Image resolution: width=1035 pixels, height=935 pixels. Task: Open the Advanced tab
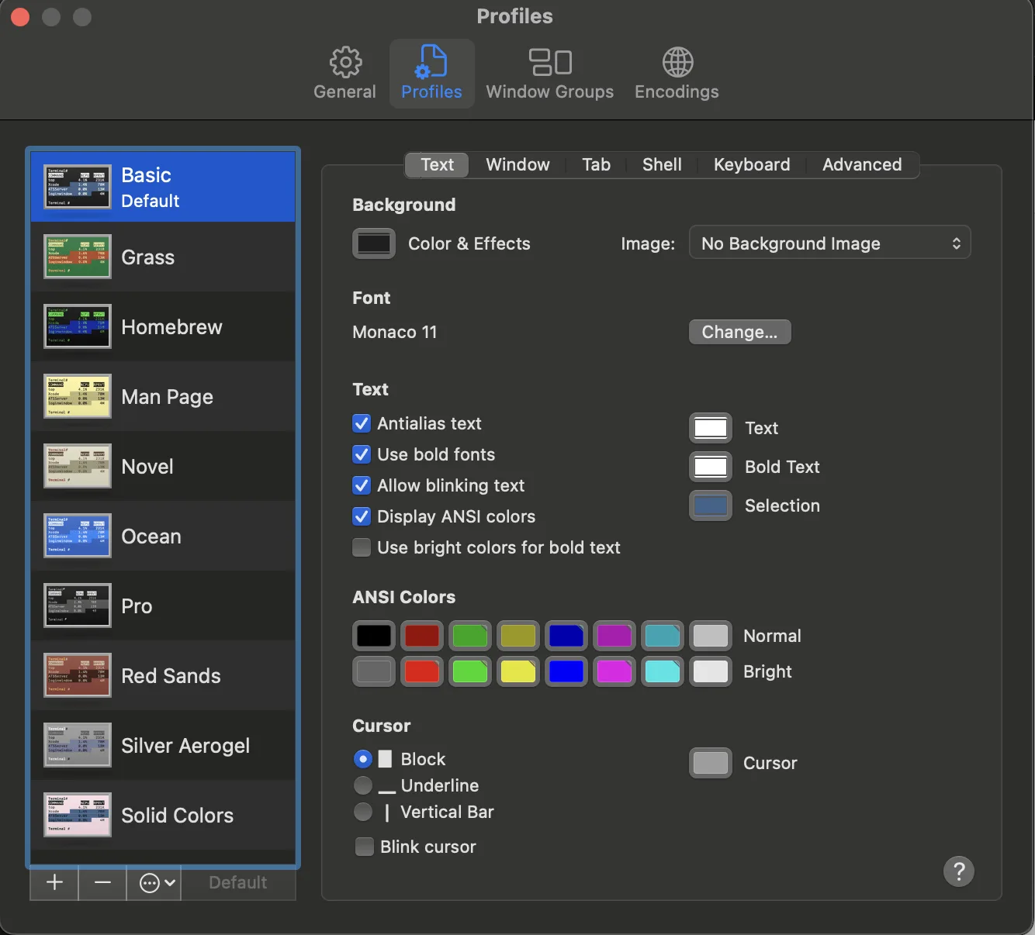(862, 164)
